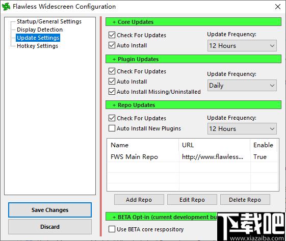Uncheck Plugin Updates Check For Updates

[112, 71]
